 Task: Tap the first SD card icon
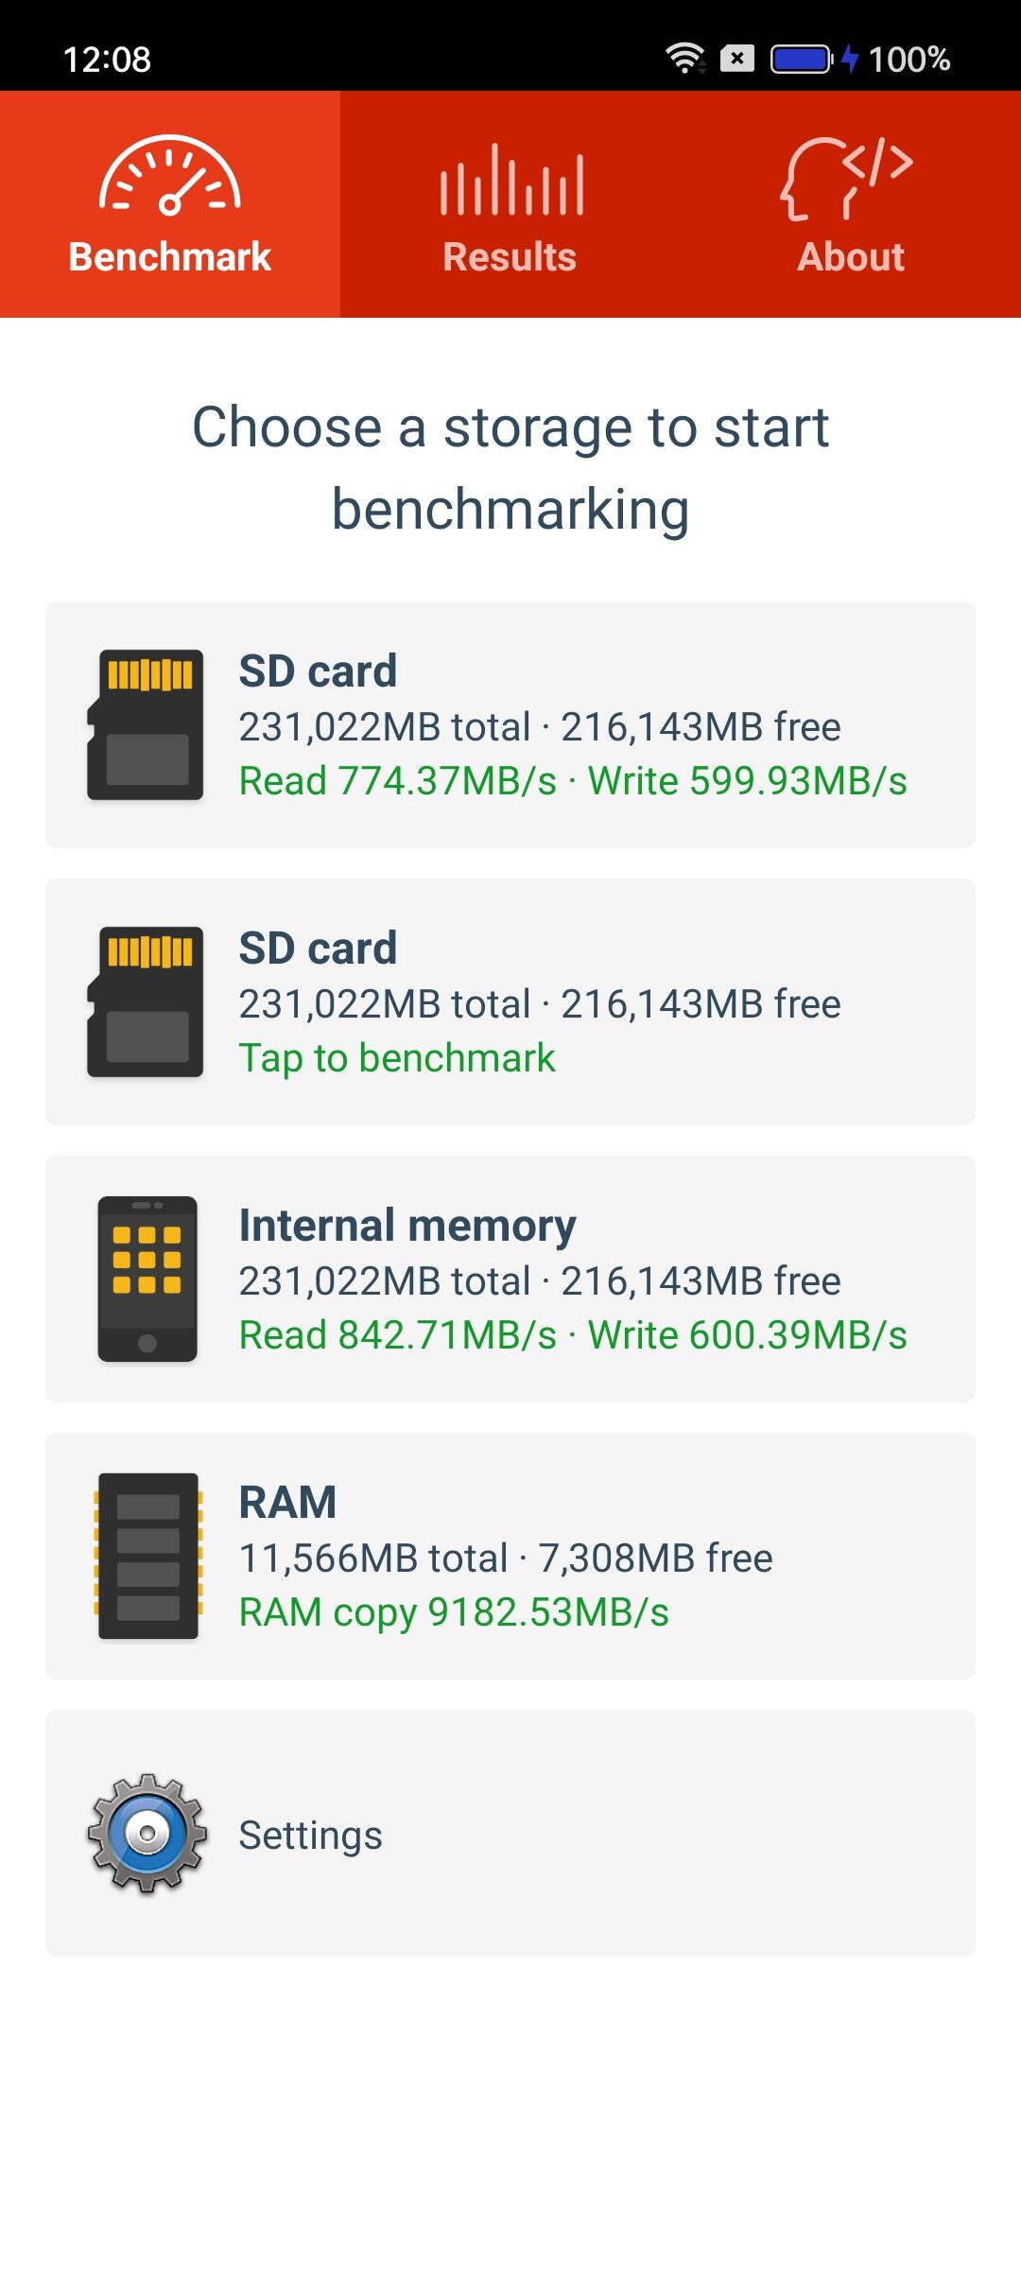click(x=146, y=724)
